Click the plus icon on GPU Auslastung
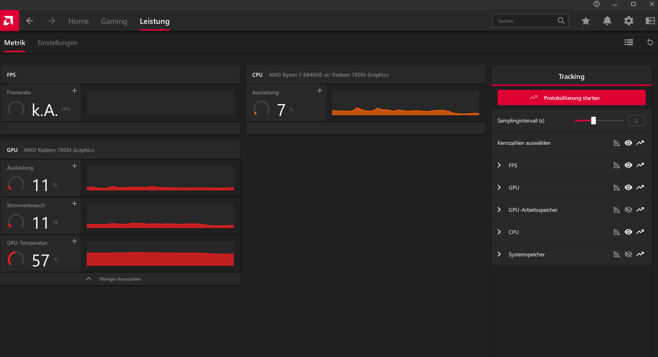658x357 pixels. coord(74,166)
